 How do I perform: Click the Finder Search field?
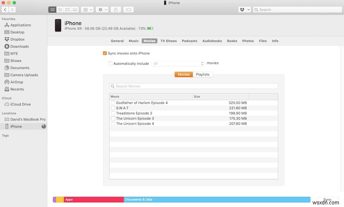(298, 9)
